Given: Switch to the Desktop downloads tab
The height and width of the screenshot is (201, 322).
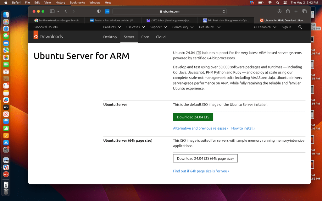Looking at the screenshot, I should pos(110,37).
